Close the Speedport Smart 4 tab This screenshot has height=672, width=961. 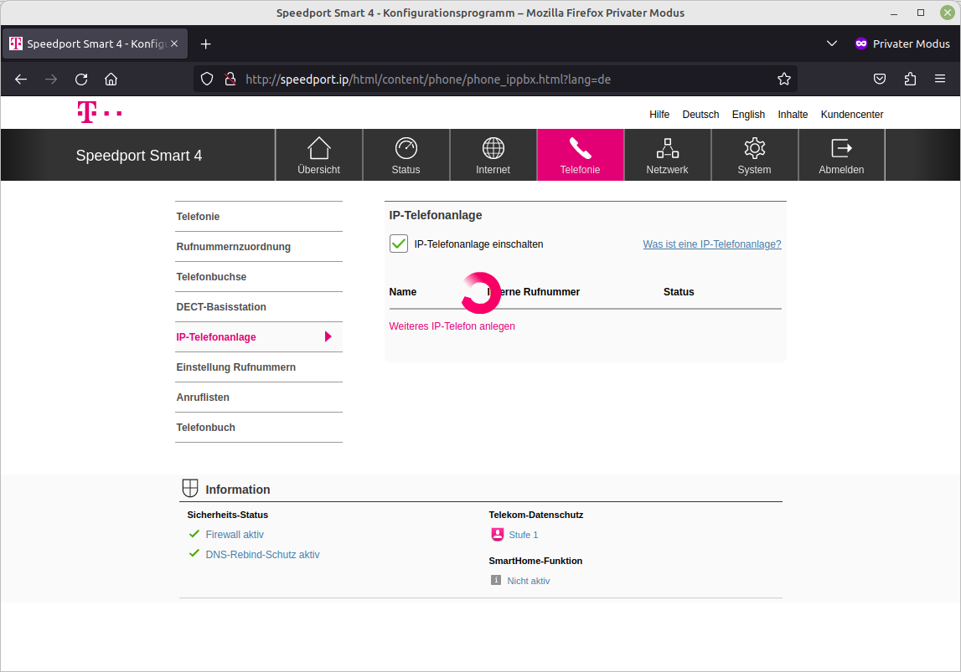coord(174,44)
